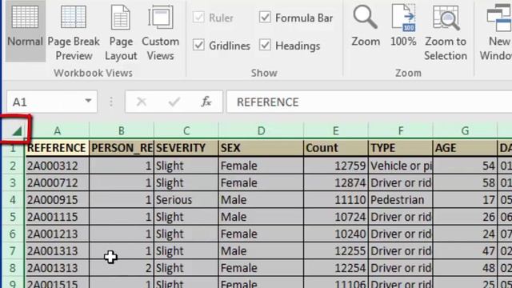
Task: Select column F header
Action: [x=401, y=131]
